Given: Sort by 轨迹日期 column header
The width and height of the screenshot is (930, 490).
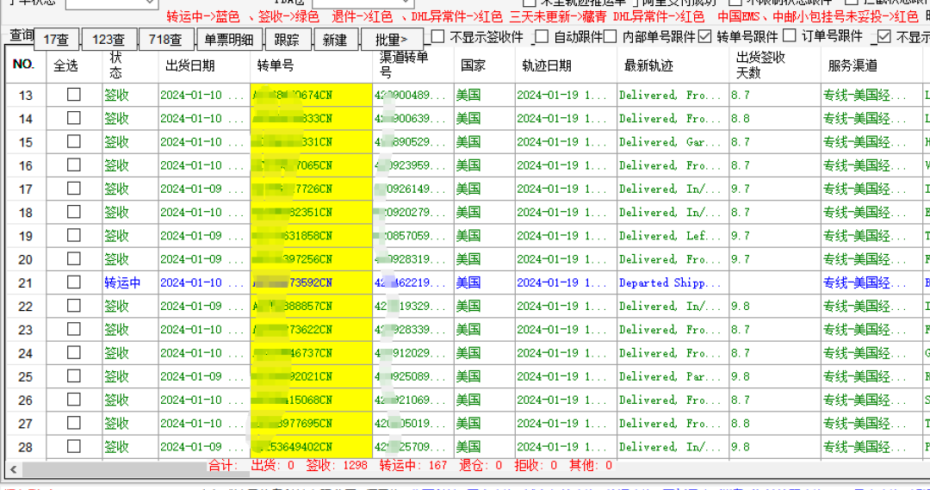Looking at the screenshot, I should pyautogui.click(x=566, y=65).
